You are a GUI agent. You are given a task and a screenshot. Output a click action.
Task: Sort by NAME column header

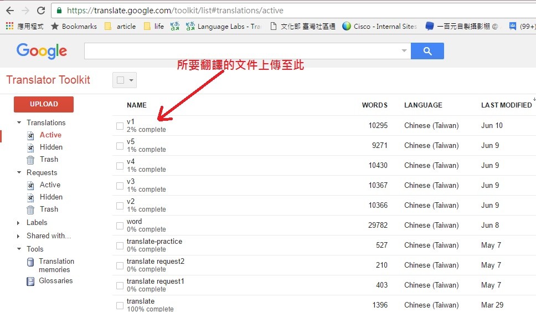137,105
